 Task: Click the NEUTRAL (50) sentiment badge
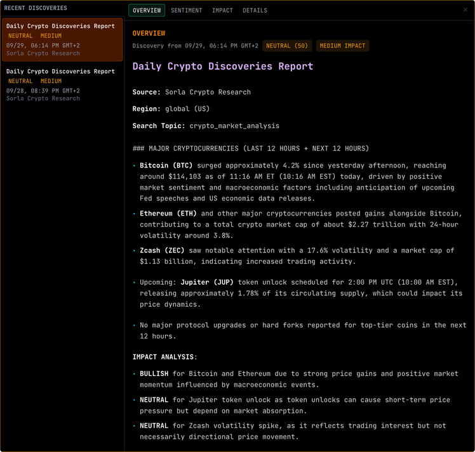pos(287,46)
